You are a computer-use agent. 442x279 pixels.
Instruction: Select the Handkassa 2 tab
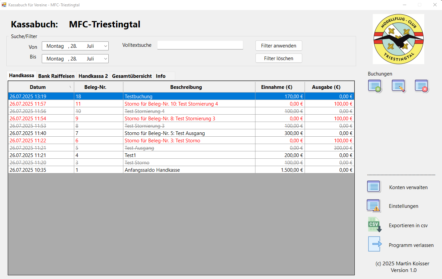pyautogui.click(x=93, y=76)
